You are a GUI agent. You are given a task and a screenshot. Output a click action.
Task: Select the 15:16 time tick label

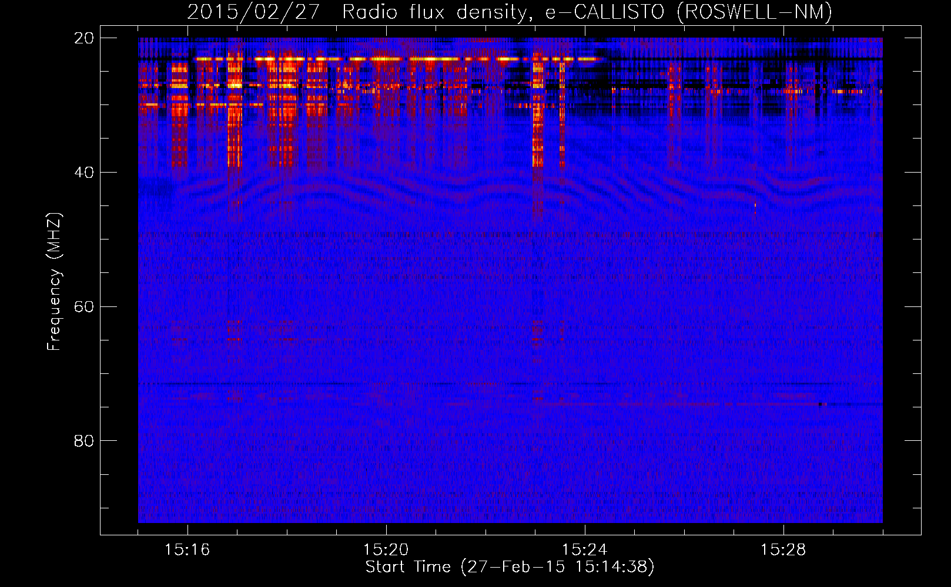(187, 549)
